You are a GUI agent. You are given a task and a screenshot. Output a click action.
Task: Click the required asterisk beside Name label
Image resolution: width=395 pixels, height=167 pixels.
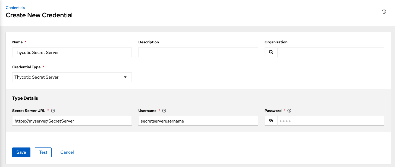click(25, 42)
